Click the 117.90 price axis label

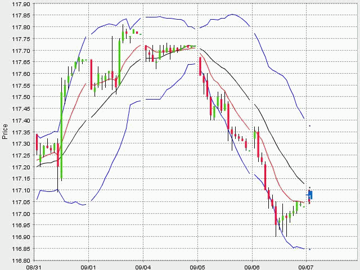click(21, 4)
